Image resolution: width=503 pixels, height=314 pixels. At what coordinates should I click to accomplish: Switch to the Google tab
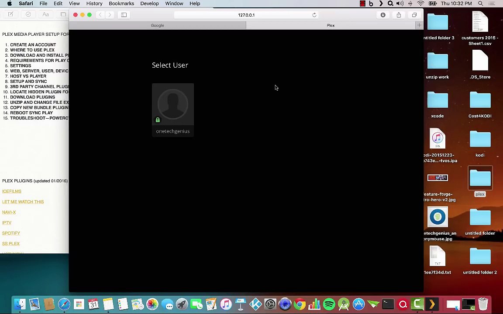point(158,25)
